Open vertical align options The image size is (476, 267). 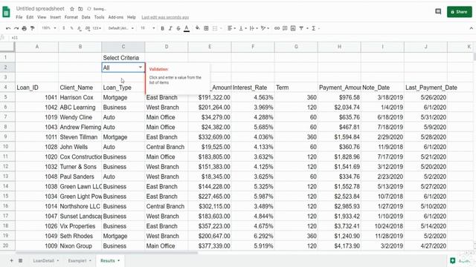pyautogui.click(x=242, y=28)
